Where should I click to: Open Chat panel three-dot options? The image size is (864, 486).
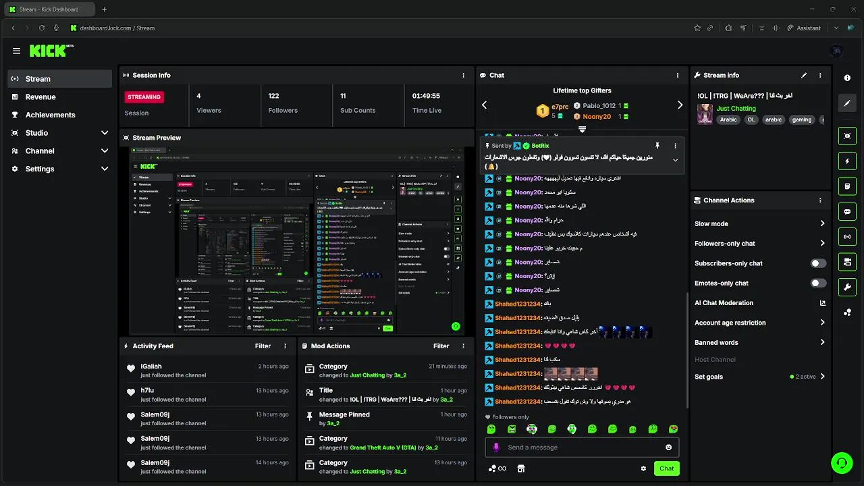(x=678, y=76)
